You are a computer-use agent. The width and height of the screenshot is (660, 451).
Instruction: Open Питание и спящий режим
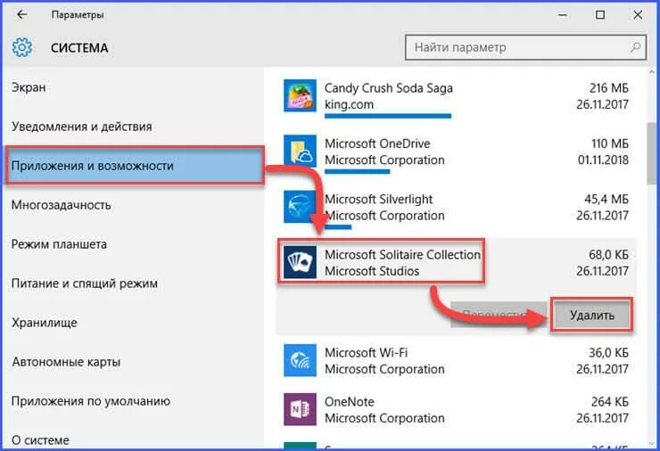84,283
